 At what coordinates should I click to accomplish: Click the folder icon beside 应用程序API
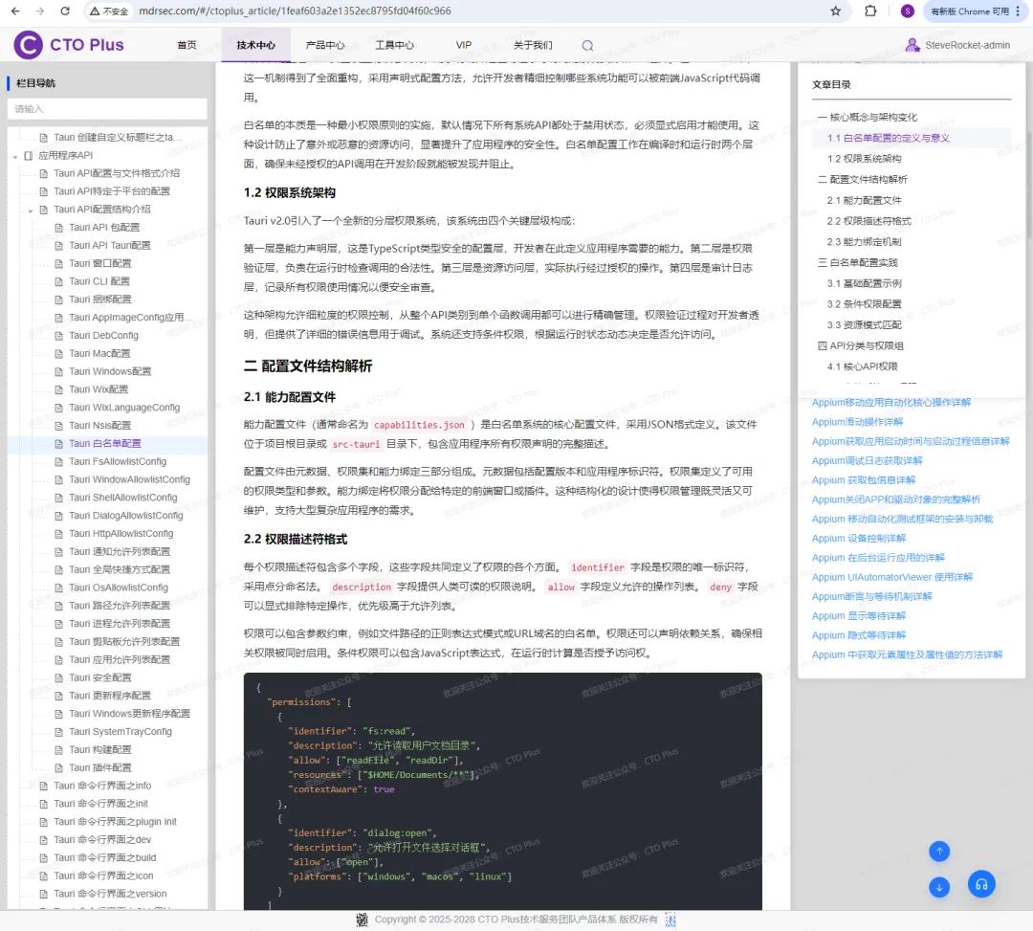tap(29, 156)
